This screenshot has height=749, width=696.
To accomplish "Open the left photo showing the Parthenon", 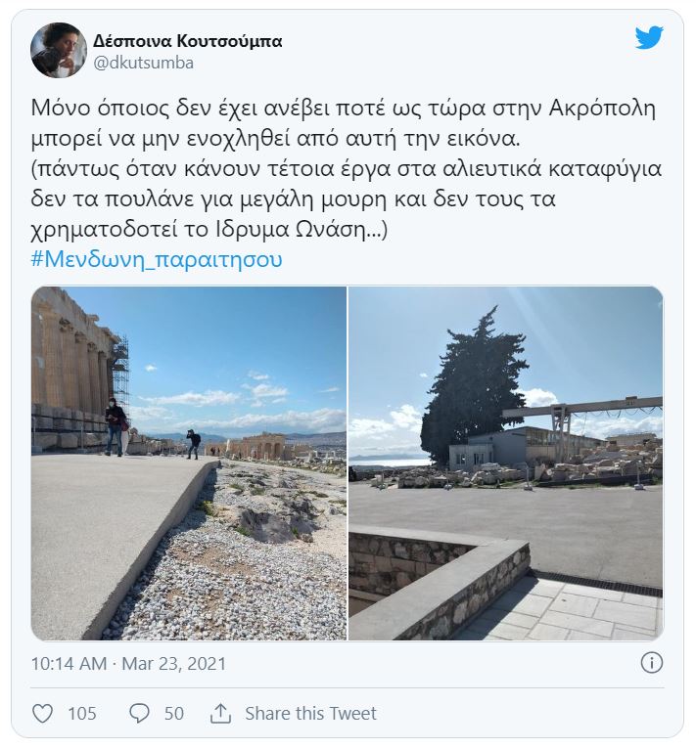I will pos(189,463).
